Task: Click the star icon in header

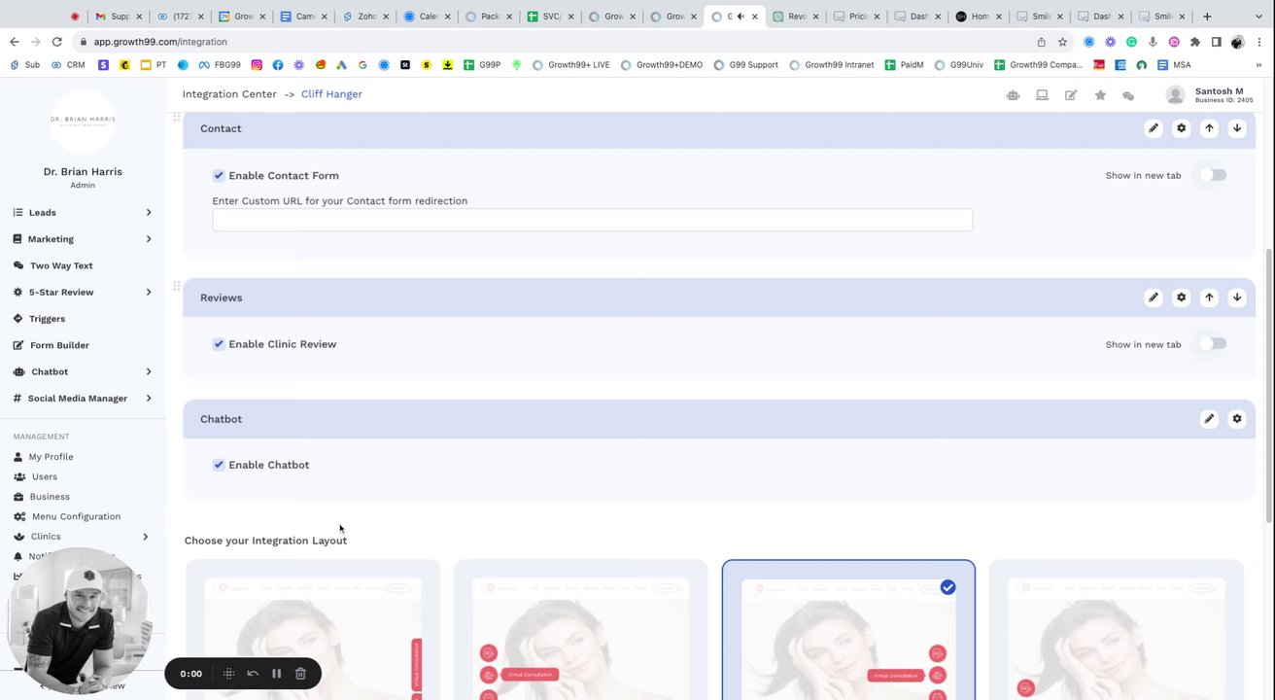Action: point(1100,95)
